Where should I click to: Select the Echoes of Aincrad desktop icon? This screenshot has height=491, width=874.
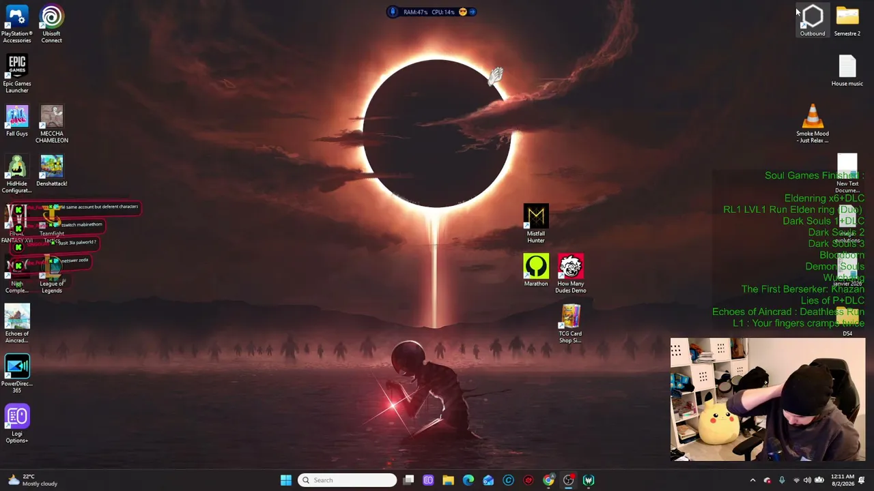pyautogui.click(x=17, y=324)
